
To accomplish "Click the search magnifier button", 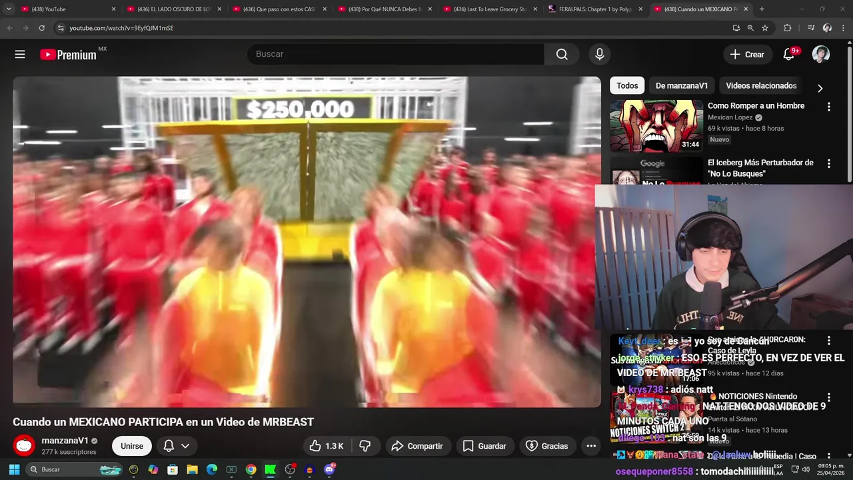I will (562, 54).
